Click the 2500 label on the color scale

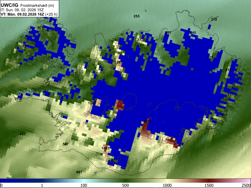point(246,185)
